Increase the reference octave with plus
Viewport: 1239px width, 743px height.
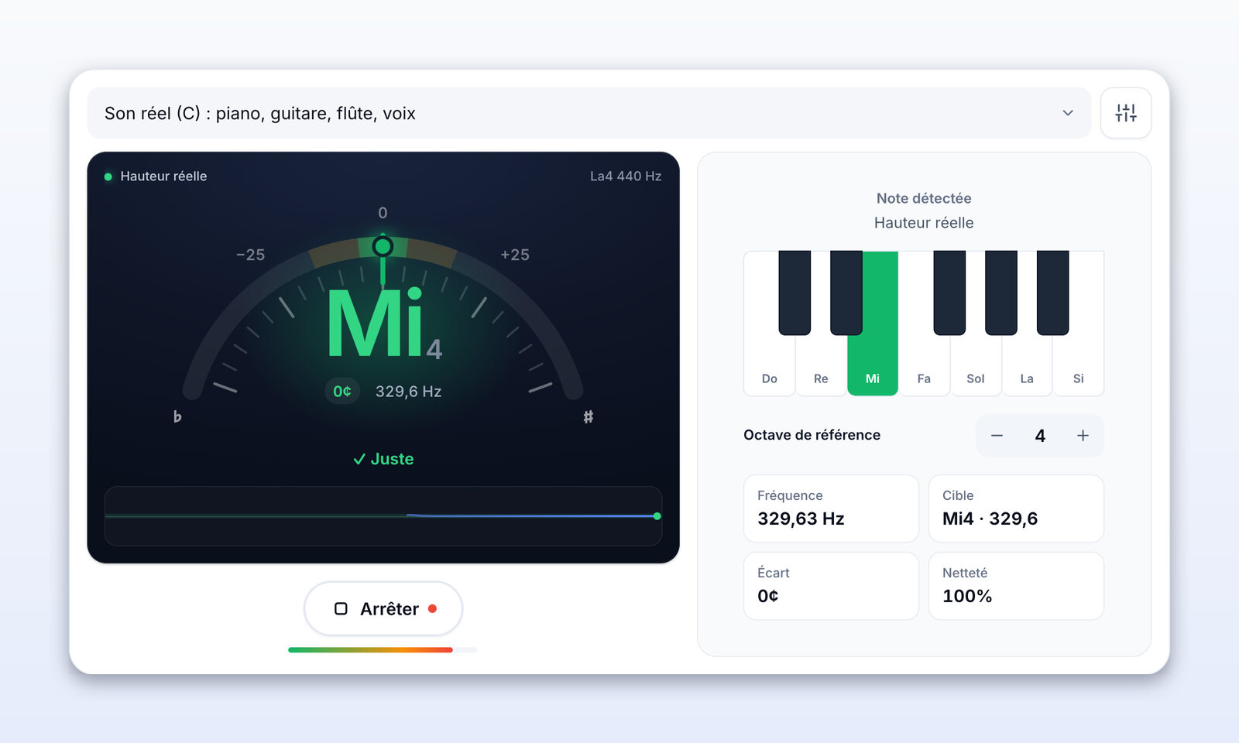(x=1083, y=436)
